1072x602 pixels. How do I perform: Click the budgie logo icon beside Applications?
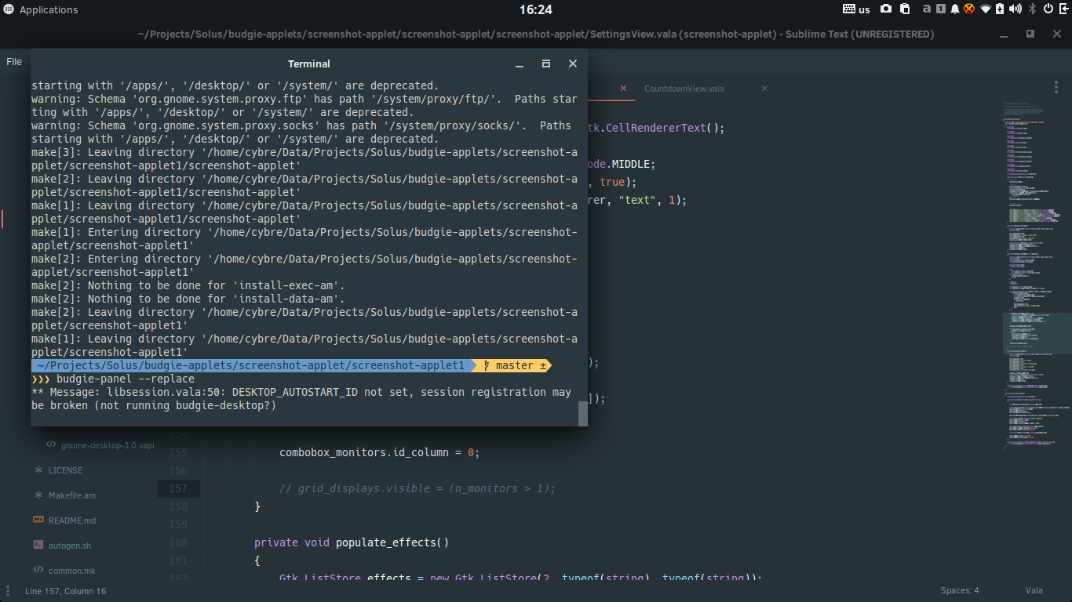(x=9, y=9)
